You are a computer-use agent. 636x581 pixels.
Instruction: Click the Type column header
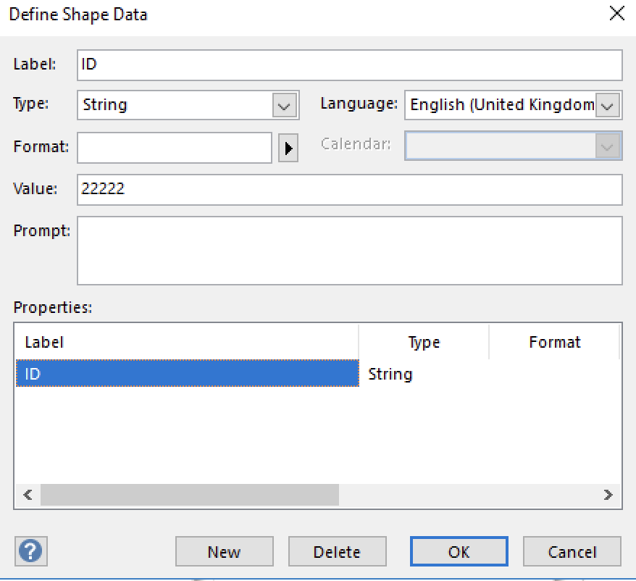pyautogui.click(x=424, y=342)
